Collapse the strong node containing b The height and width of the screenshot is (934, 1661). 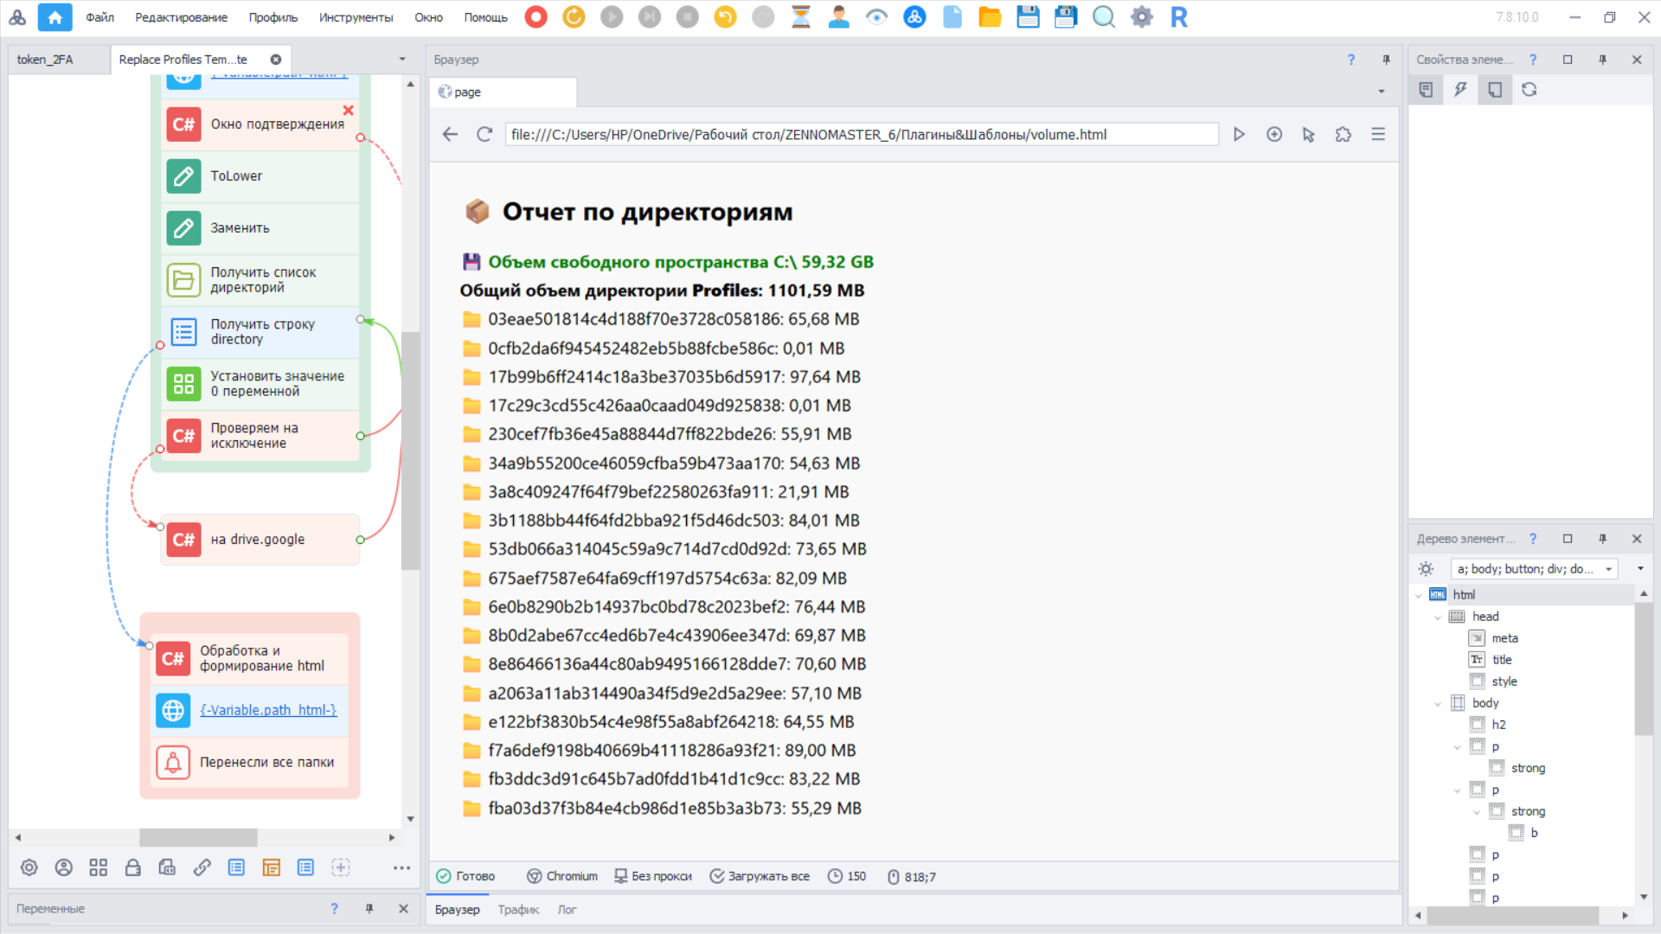click(x=1477, y=811)
